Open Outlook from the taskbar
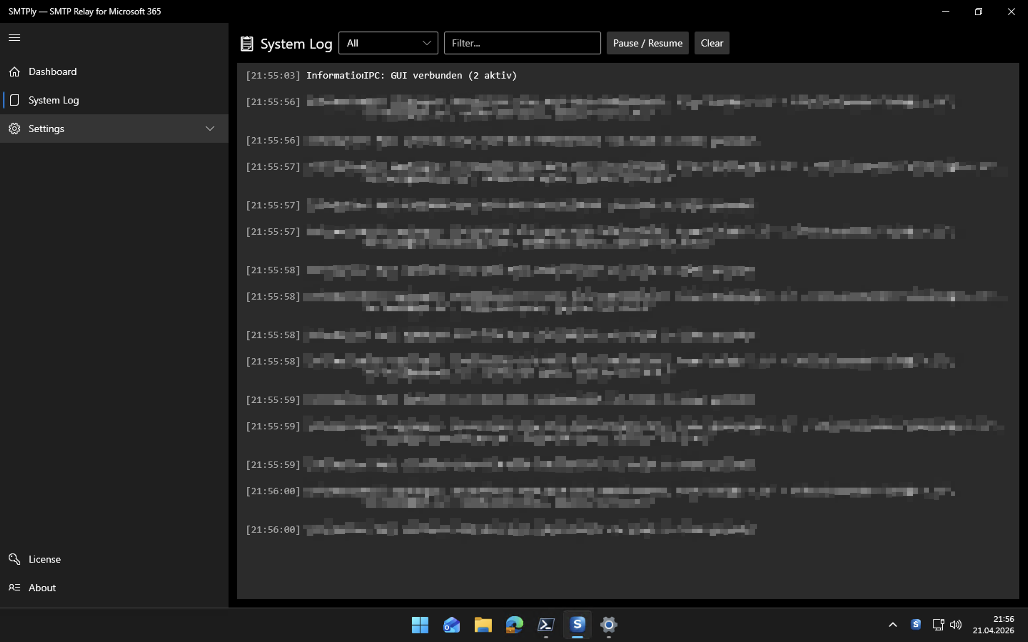1028x642 pixels. click(451, 625)
